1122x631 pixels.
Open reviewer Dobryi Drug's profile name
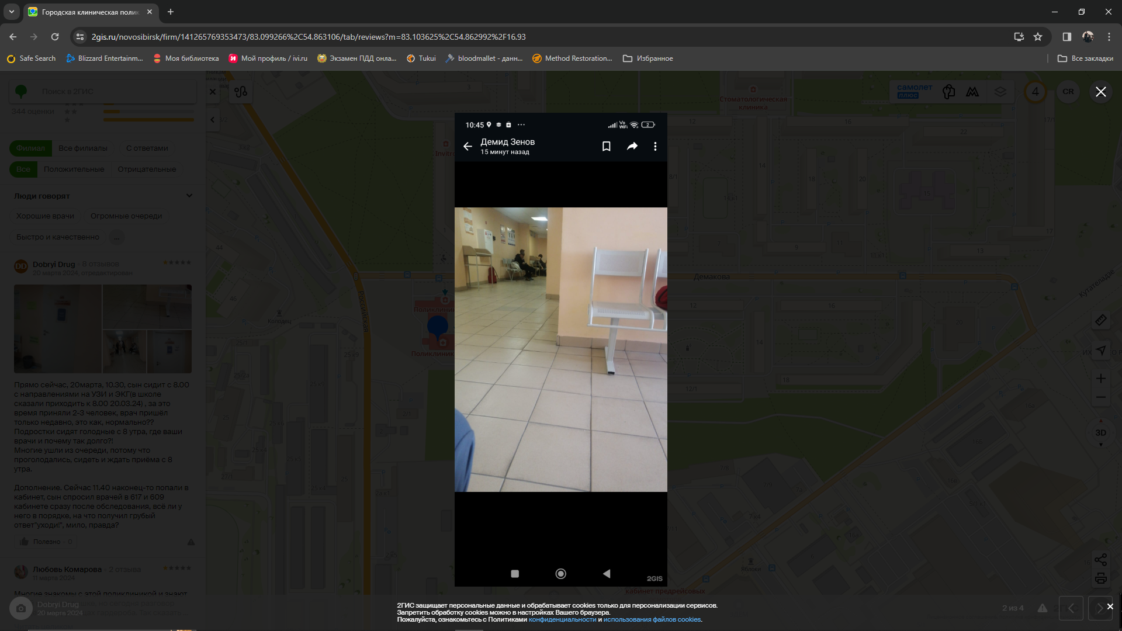tap(54, 264)
